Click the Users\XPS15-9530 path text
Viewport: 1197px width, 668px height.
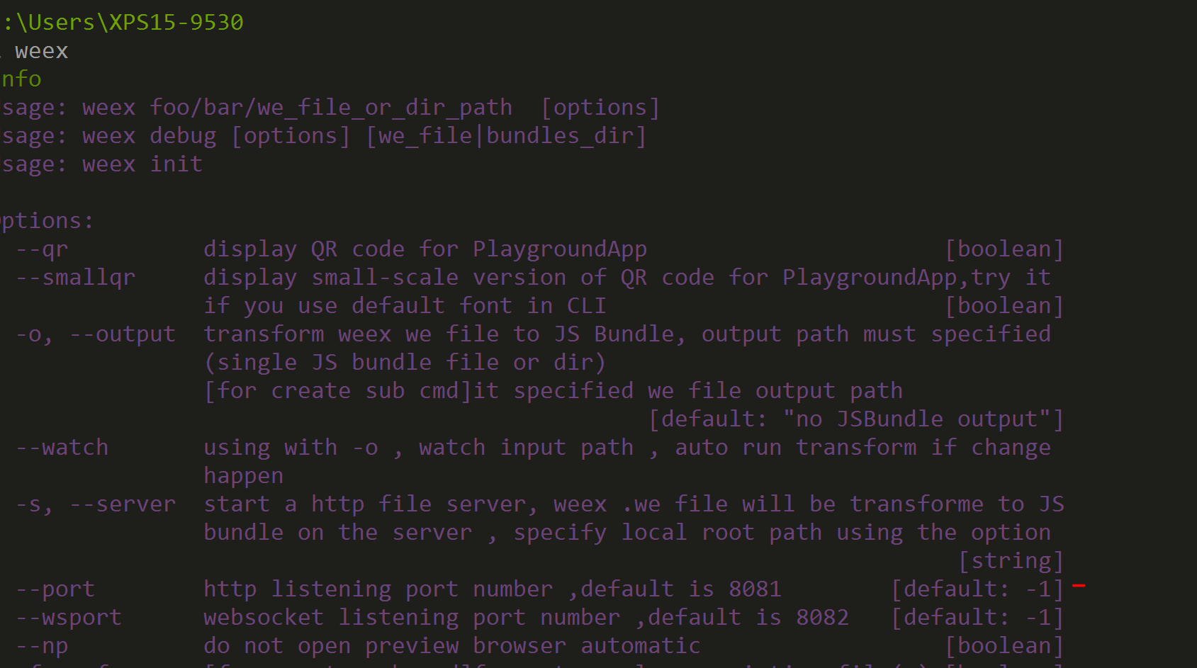click(x=129, y=22)
